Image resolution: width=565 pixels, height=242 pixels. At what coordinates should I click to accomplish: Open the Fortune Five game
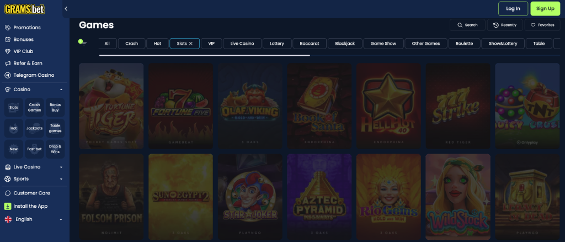pos(180,106)
